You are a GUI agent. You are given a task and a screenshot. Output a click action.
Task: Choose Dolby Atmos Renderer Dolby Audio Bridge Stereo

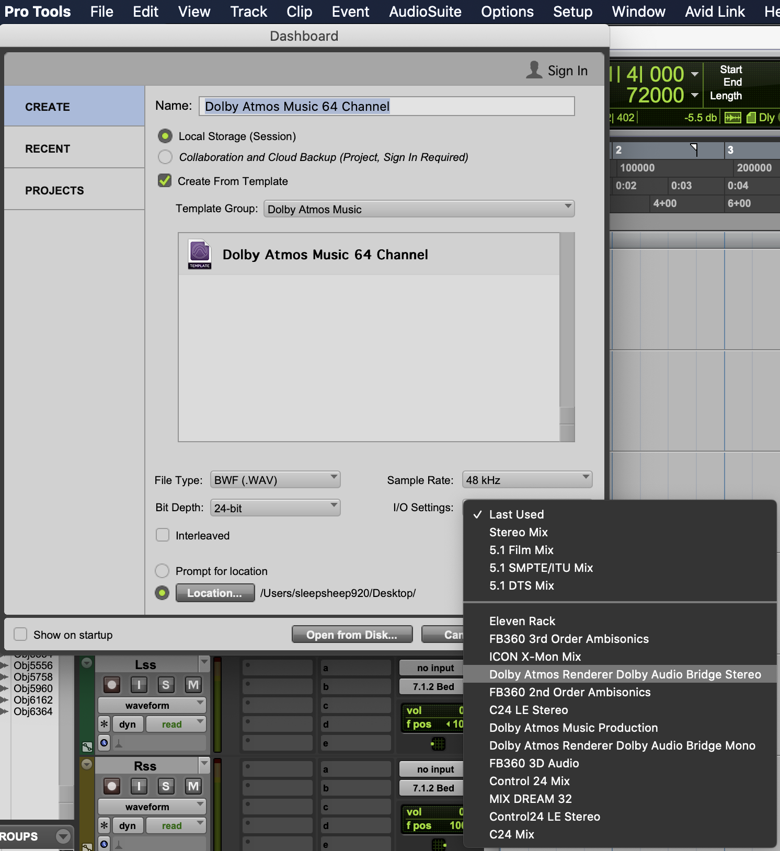tap(620, 674)
